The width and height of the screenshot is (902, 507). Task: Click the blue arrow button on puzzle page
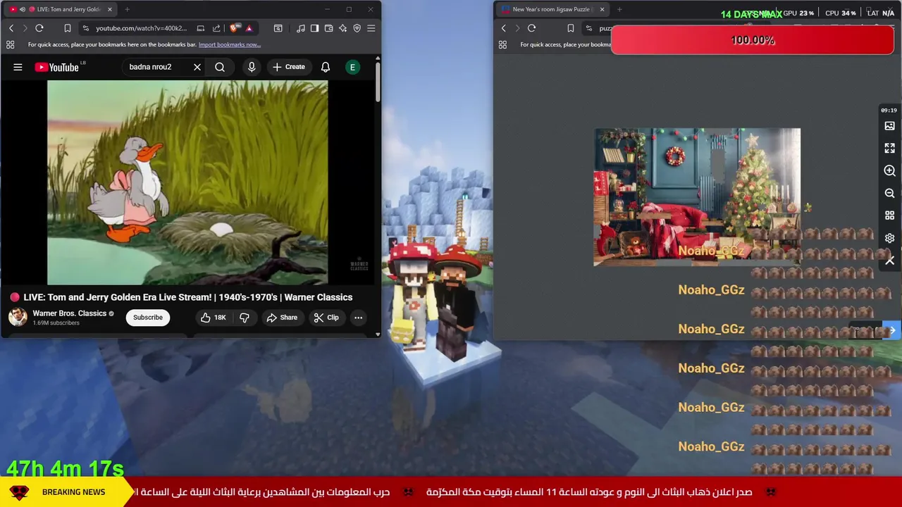tap(892, 330)
